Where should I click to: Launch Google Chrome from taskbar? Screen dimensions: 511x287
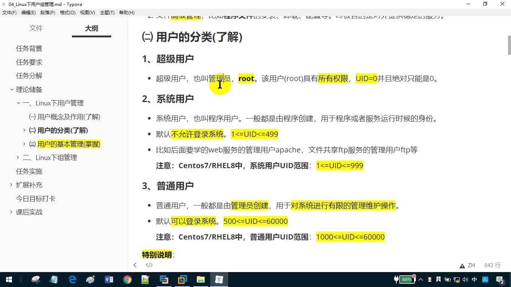coord(127,280)
